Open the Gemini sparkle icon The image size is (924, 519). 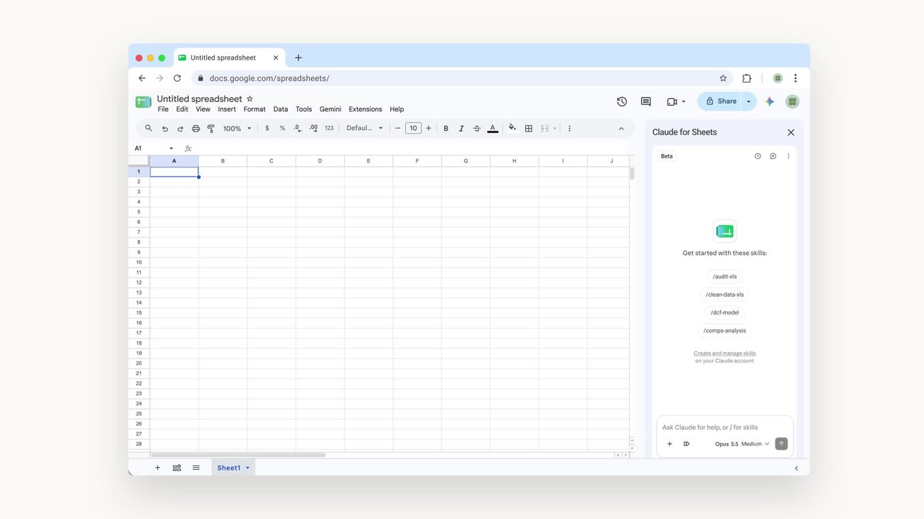coord(770,102)
